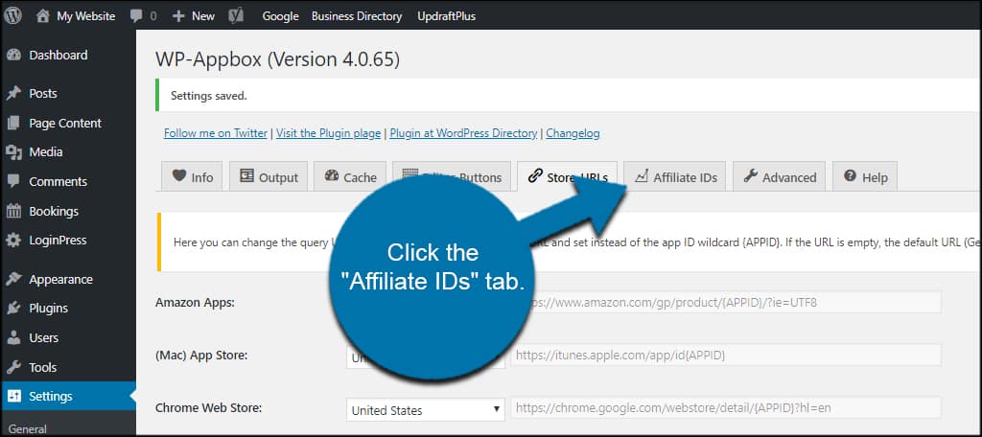
Task: Click the Bookings calendar icon
Action: [x=13, y=211]
